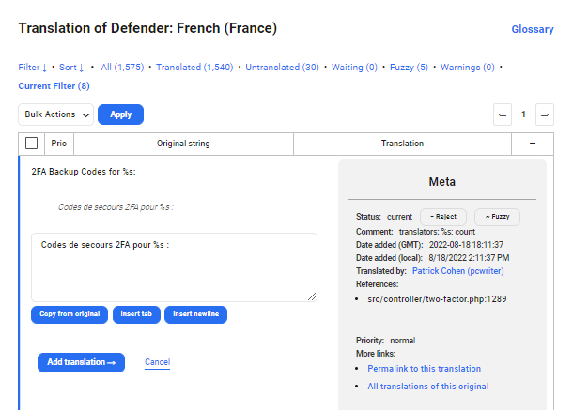Show Fuzzy (5) strings
This screenshot has height=410, width=573.
(x=409, y=68)
